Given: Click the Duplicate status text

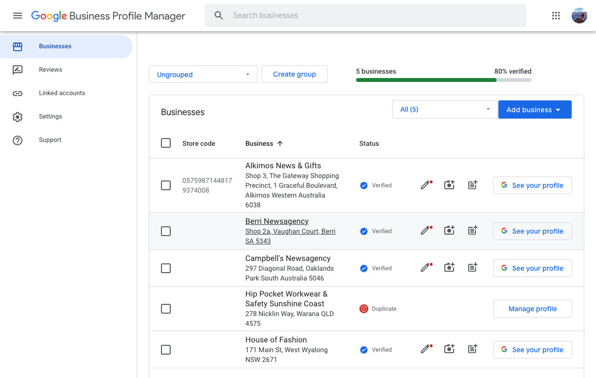Looking at the screenshot, I should [384, 309].
